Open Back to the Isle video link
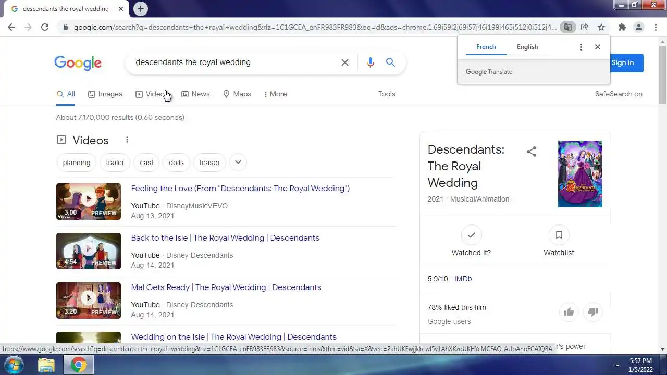Screen dimensions: 667x375 click(225, 238)
